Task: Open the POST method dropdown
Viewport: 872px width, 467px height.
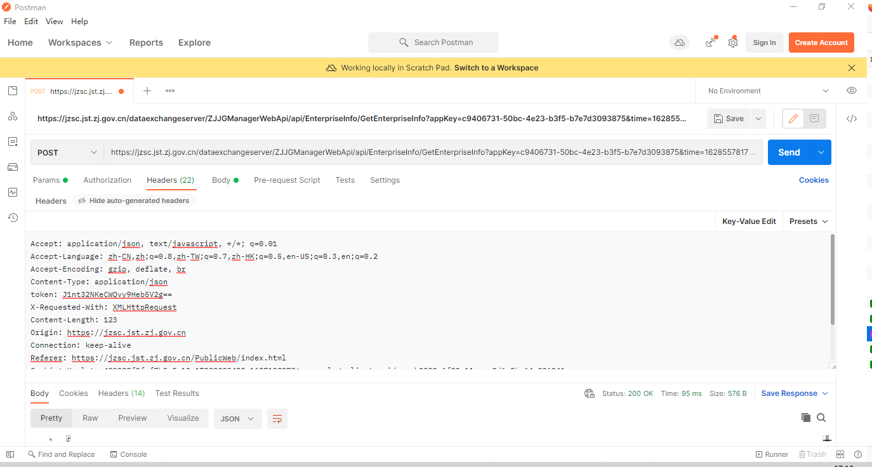Action: pyautogui.click(x=67, y=152)
